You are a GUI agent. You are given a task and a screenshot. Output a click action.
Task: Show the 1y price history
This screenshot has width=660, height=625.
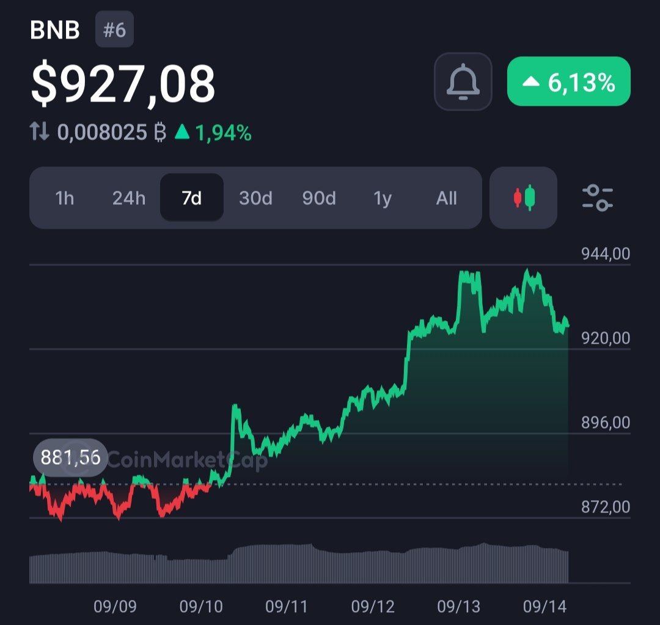pos(383,198)
